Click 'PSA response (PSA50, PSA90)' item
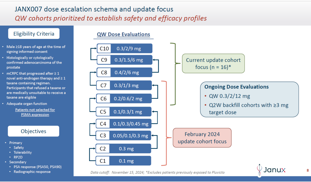The width and height of the screenshot is (311, 182). (x=38, y=167)
